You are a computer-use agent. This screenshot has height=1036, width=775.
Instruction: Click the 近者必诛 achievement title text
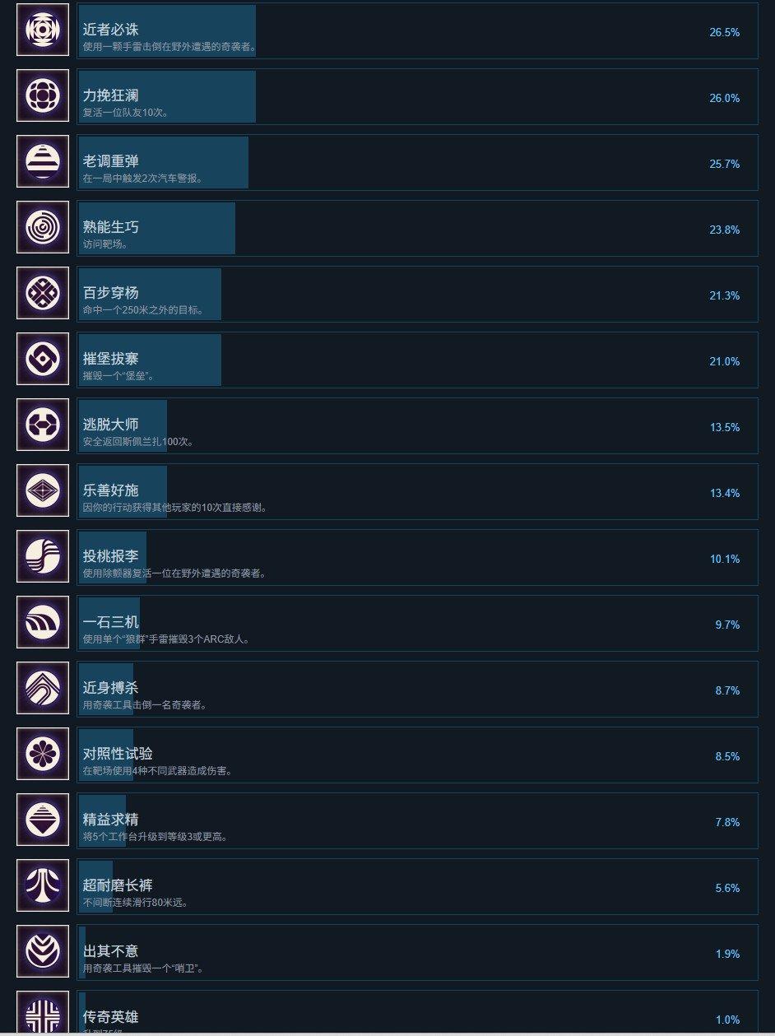click(111, 30)
